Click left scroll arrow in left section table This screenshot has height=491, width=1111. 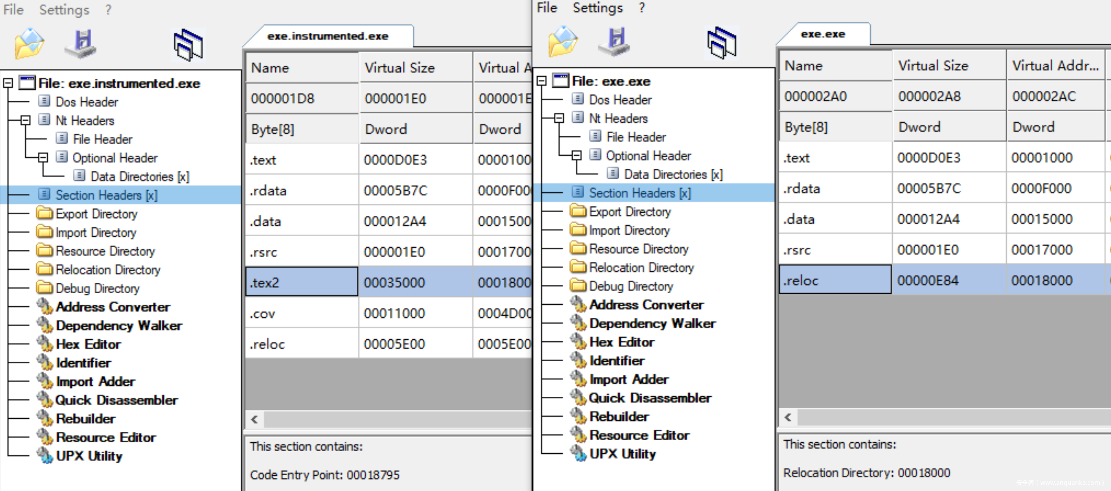(255, 419)
